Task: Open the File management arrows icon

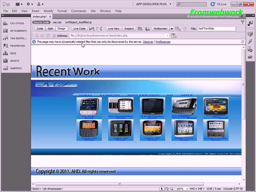Action: [140, 29]
